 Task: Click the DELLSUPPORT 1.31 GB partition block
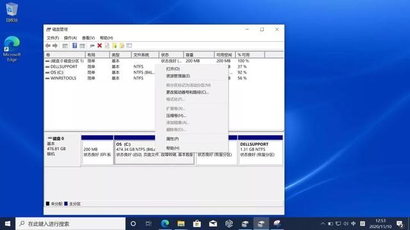[x=260, y=150]
